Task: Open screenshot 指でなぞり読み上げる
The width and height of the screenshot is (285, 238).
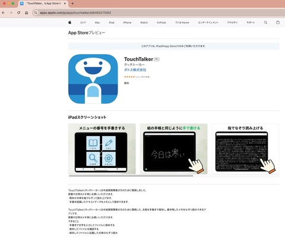Action: [x=245, y=149]
